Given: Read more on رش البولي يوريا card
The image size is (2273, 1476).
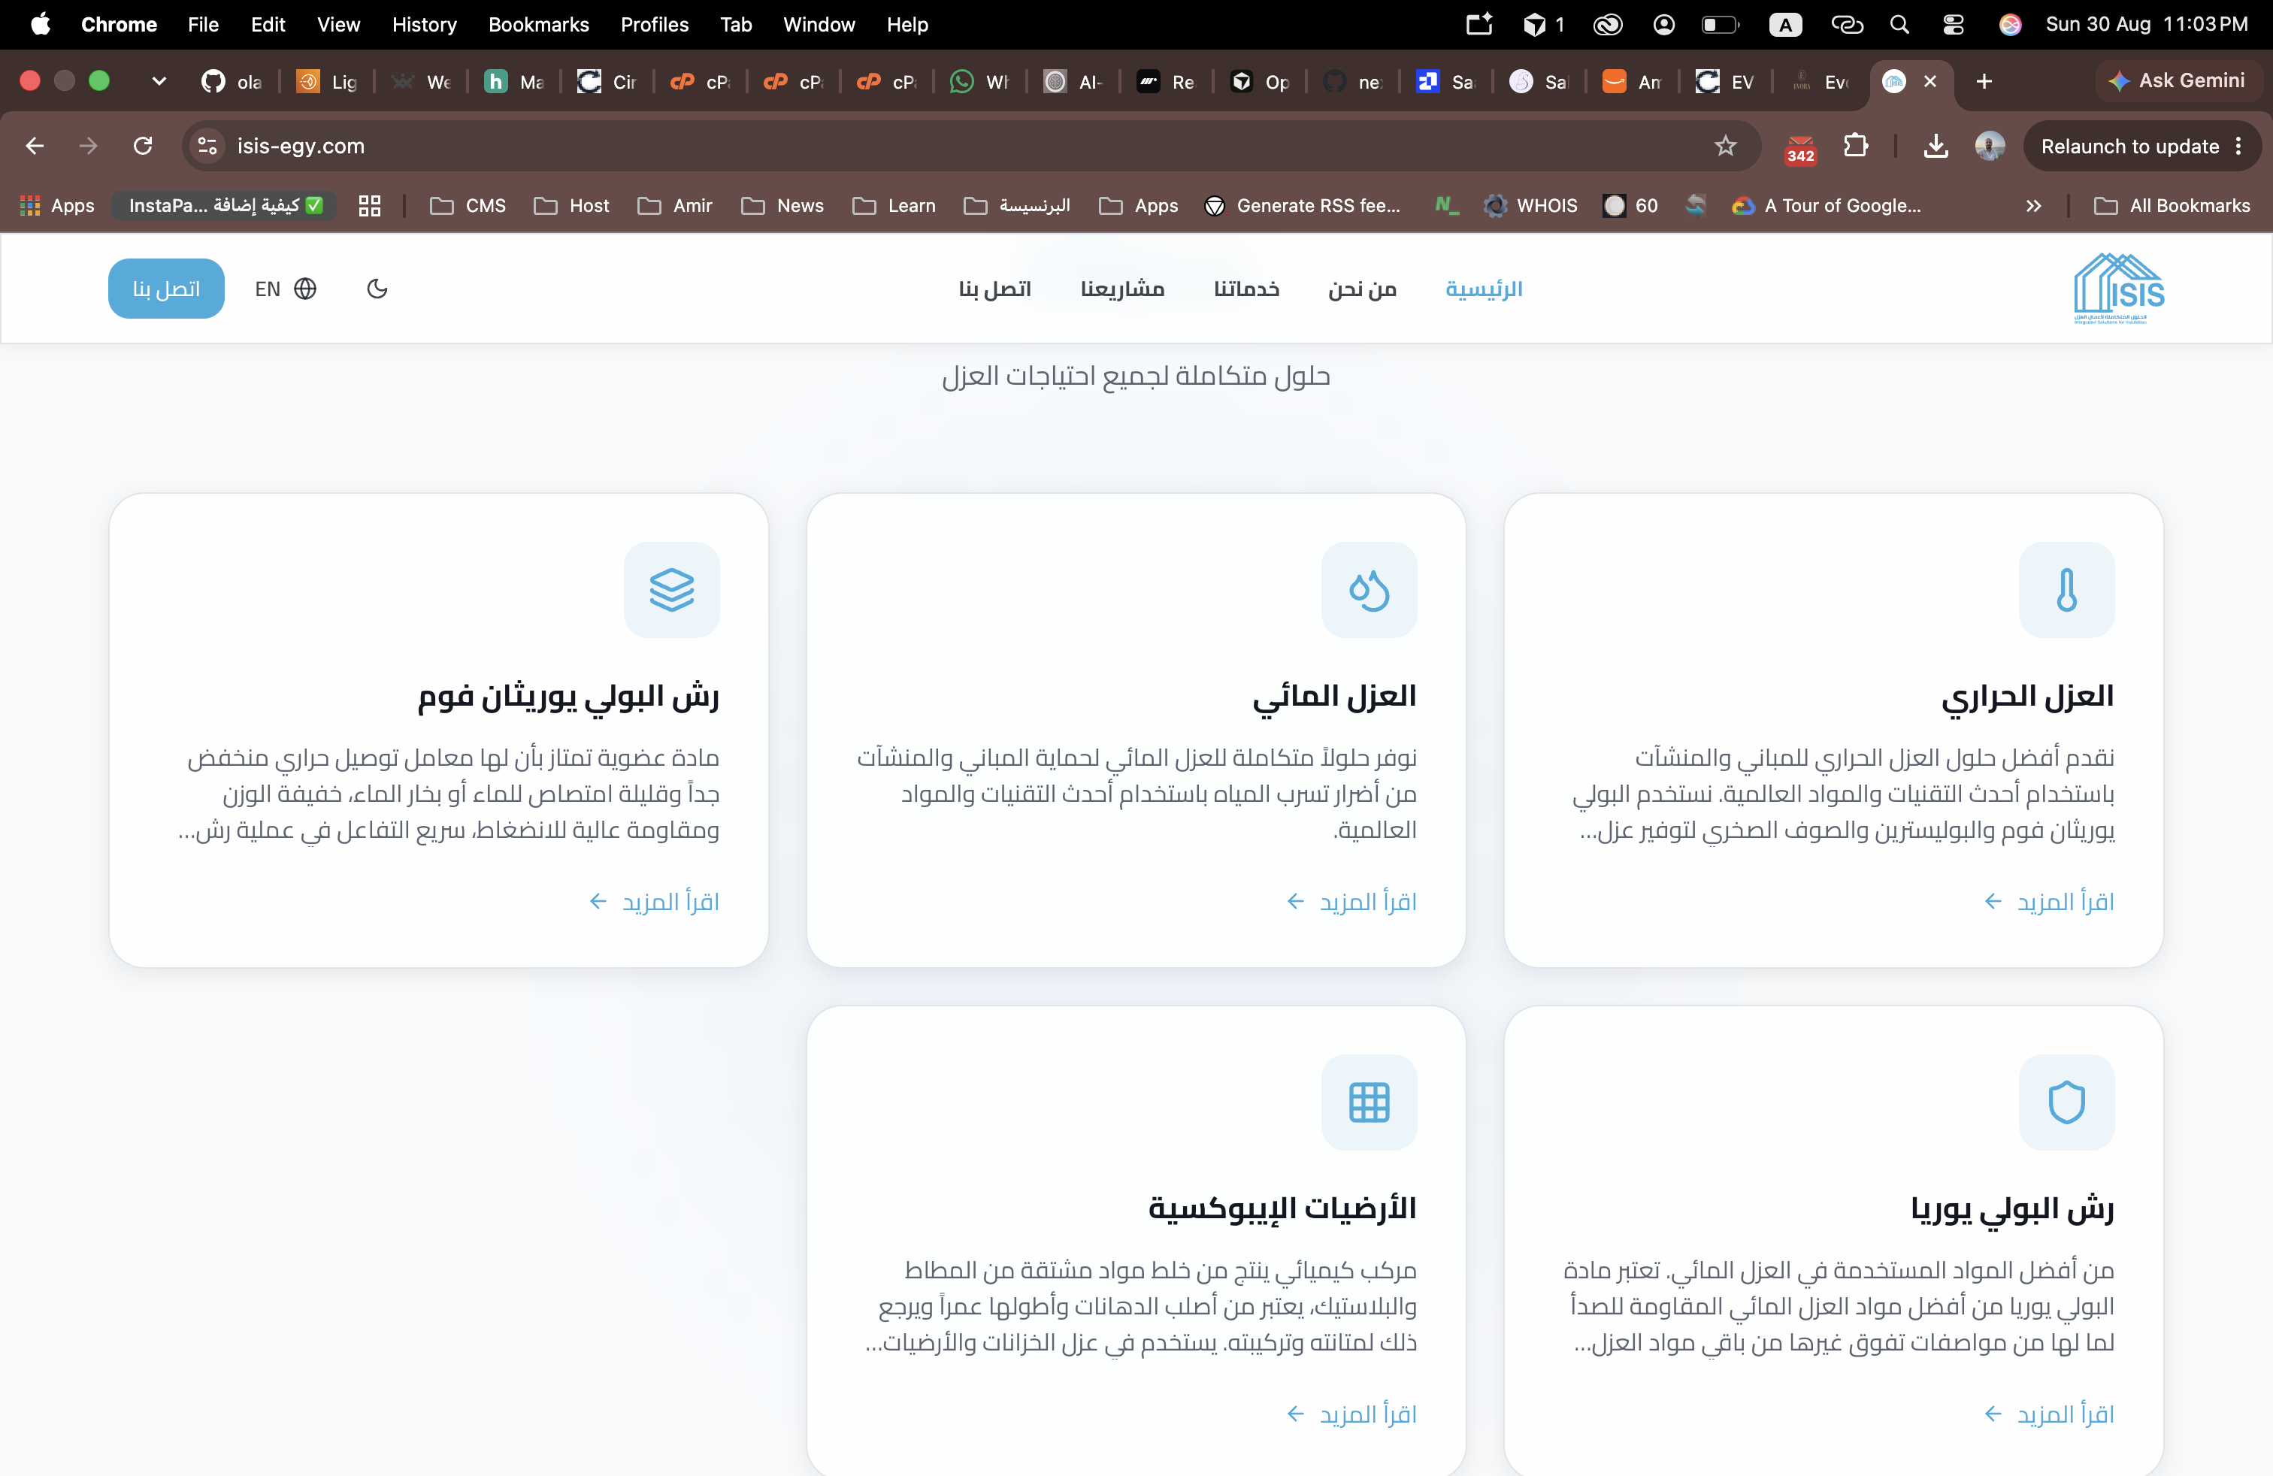Looking at the screenshot, I should coord(2048,1414).
